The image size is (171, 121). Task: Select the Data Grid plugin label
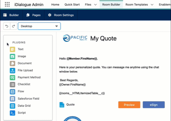point(24,106)
